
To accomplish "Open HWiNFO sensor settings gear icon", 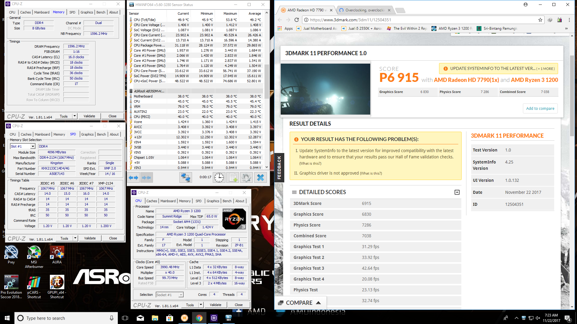I will click(x=246, y=178).
